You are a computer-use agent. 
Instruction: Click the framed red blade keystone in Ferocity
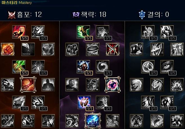[x=28, y=84]
